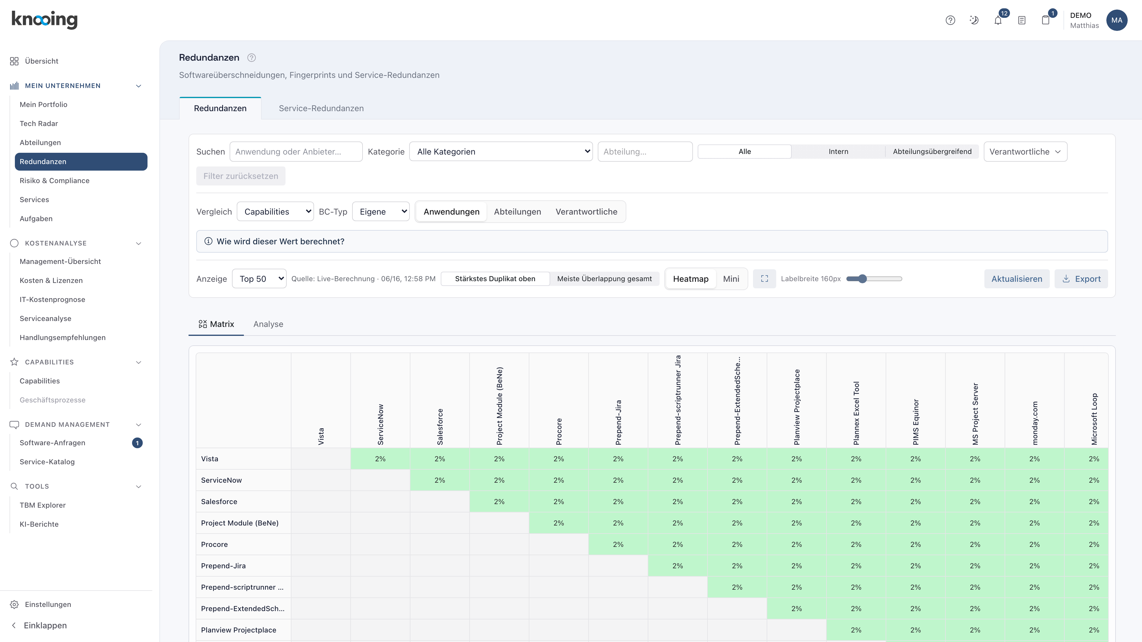Click the Vista–ServiceNow 2% heatmap cell
The width and height of the screenshot is (1142, 642).
[x=380, y=459]
